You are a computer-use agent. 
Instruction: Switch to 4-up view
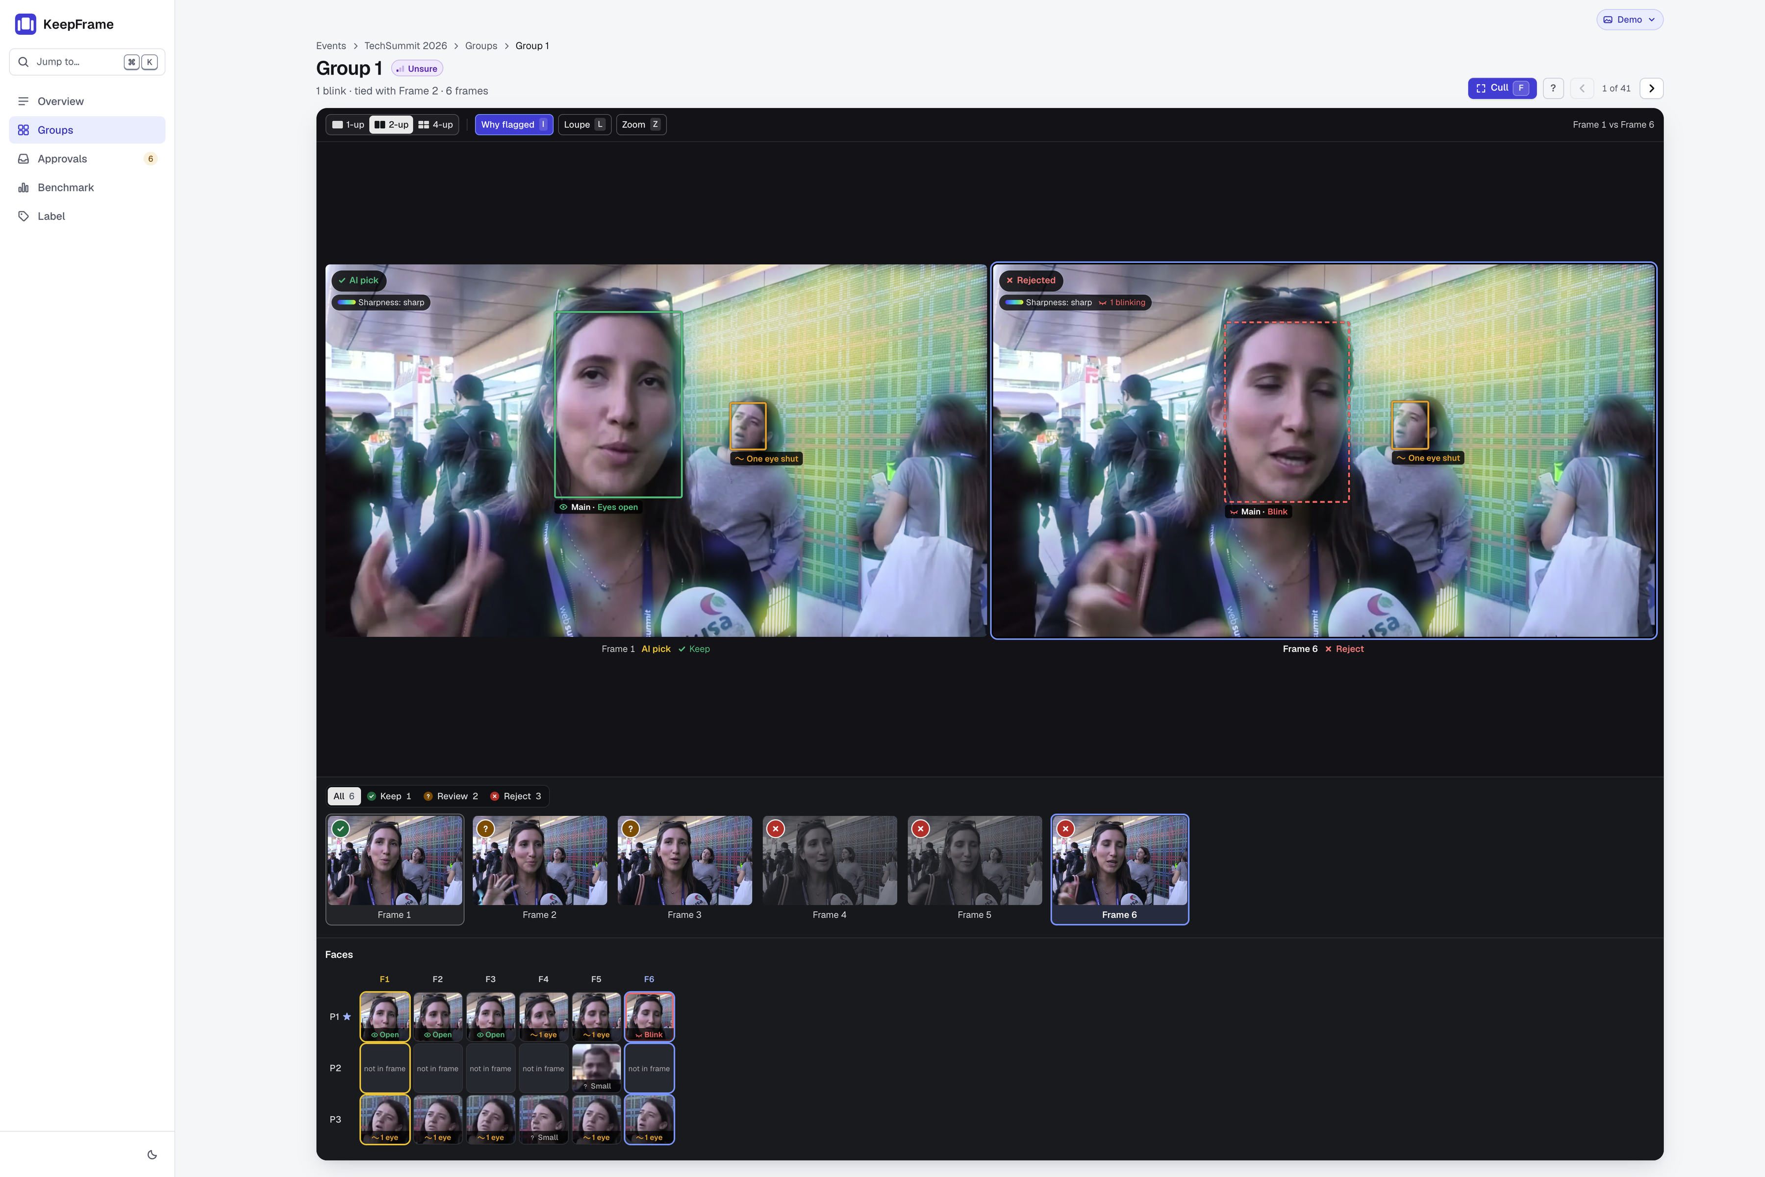pyautogui.click(x=436, y=125)
